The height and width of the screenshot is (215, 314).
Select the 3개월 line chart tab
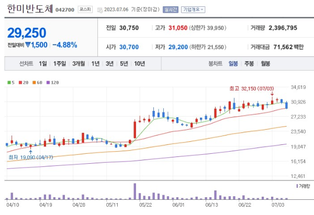point(78,64)
